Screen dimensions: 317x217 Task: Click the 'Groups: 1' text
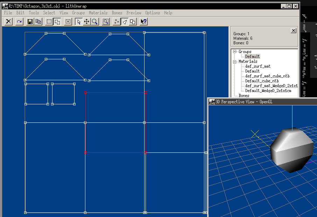(x=241, y=34)
